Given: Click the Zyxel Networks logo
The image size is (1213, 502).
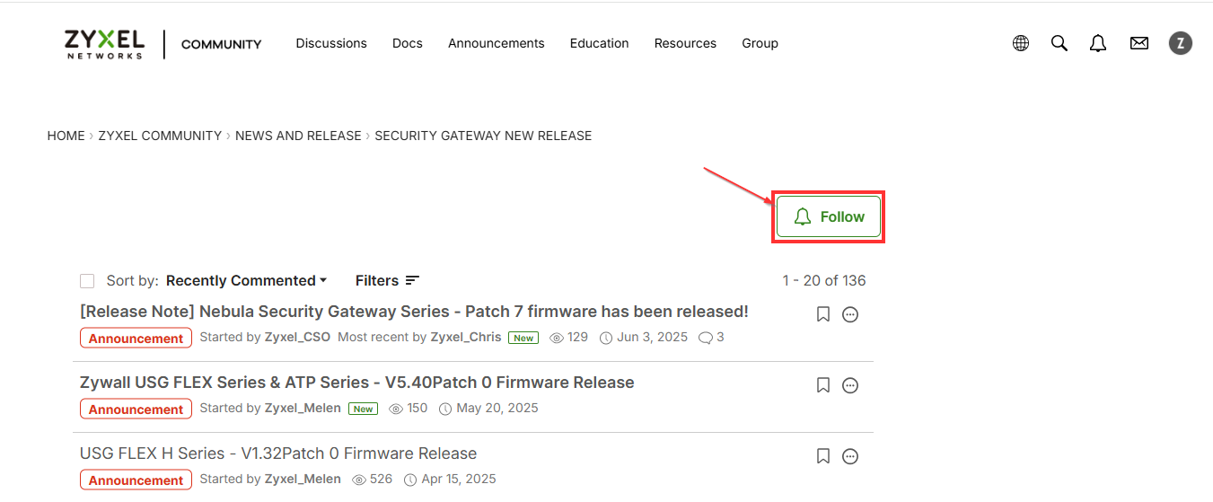Looking at the screenshot, I should click(104, 43).
